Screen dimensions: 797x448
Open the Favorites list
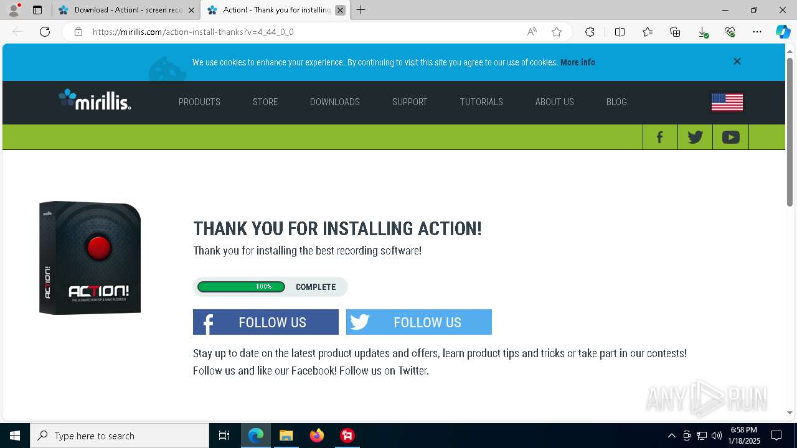pos(648,32)
